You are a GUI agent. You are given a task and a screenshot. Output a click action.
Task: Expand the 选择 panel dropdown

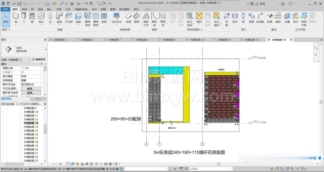(6, 30)
